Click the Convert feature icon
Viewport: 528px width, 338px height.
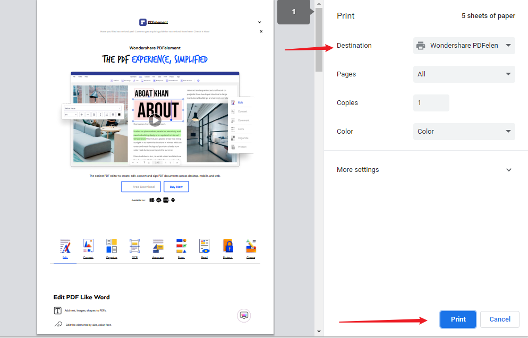point(88,246)
